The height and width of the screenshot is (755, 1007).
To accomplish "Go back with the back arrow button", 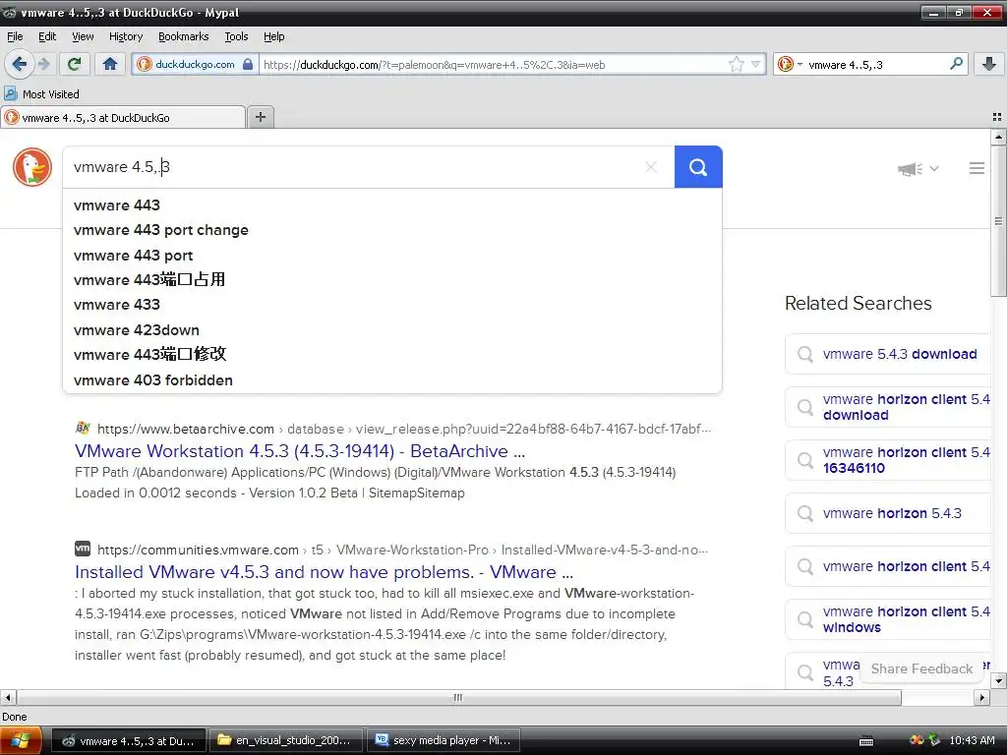I will [20, 64].
